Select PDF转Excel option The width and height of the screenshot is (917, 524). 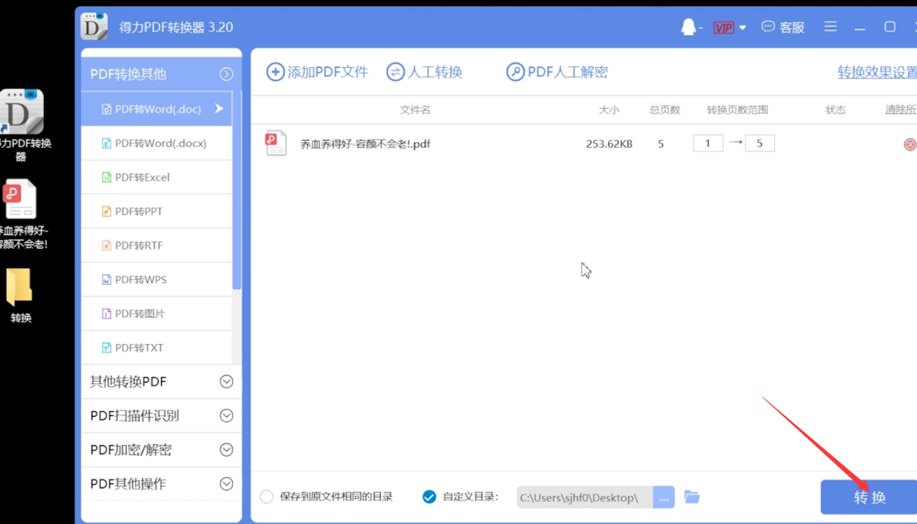[x=157, y=177]
